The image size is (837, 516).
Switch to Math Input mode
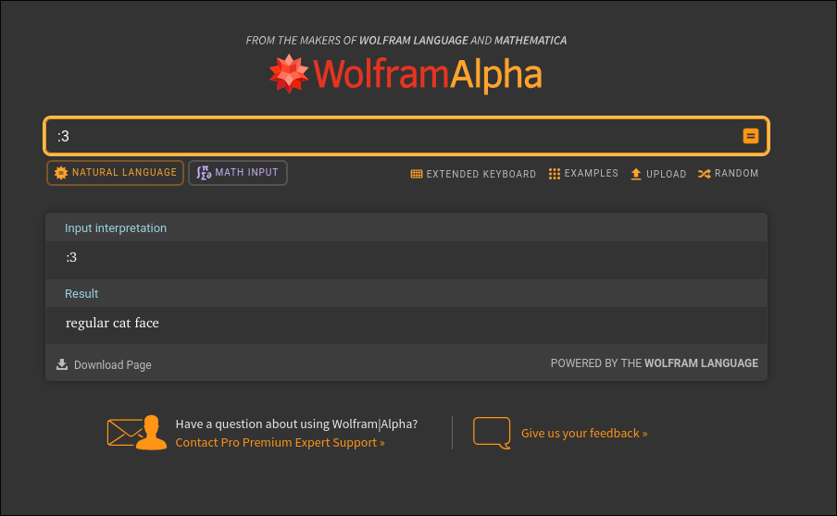(x=238, y=173)
